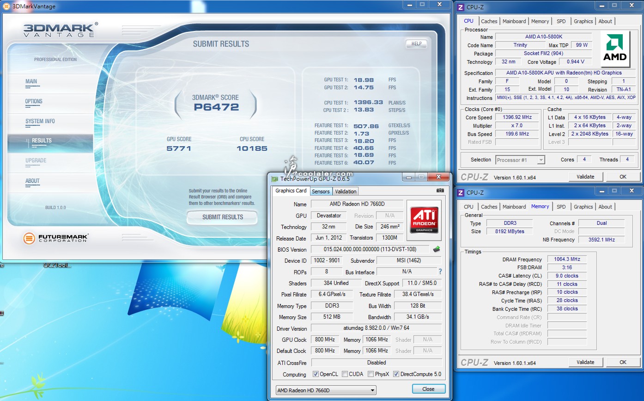644x401 pixels.
Task: Click the ATI Radeon Graphics logo
Action: tap(424, 220)
